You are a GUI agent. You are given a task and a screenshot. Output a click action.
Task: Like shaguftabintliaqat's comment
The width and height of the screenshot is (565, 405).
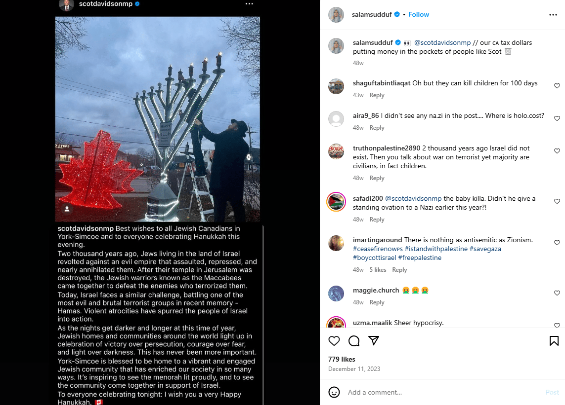(x=557, y=86)
